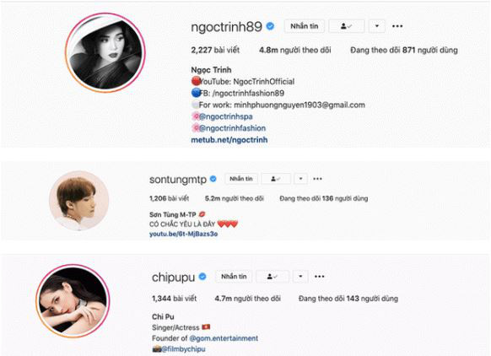Expand suggested accounts arrow for sontungmtp
The height and width of the screenshot is (356, 491).
tap(300, 179)
